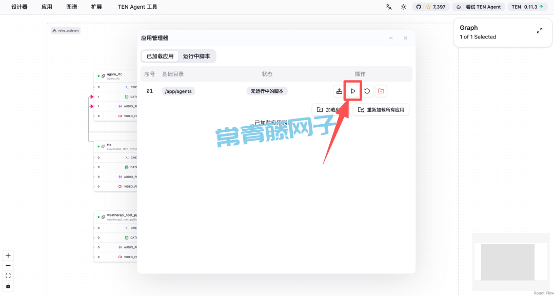Click the fit view canvas icon

point(8,276)
